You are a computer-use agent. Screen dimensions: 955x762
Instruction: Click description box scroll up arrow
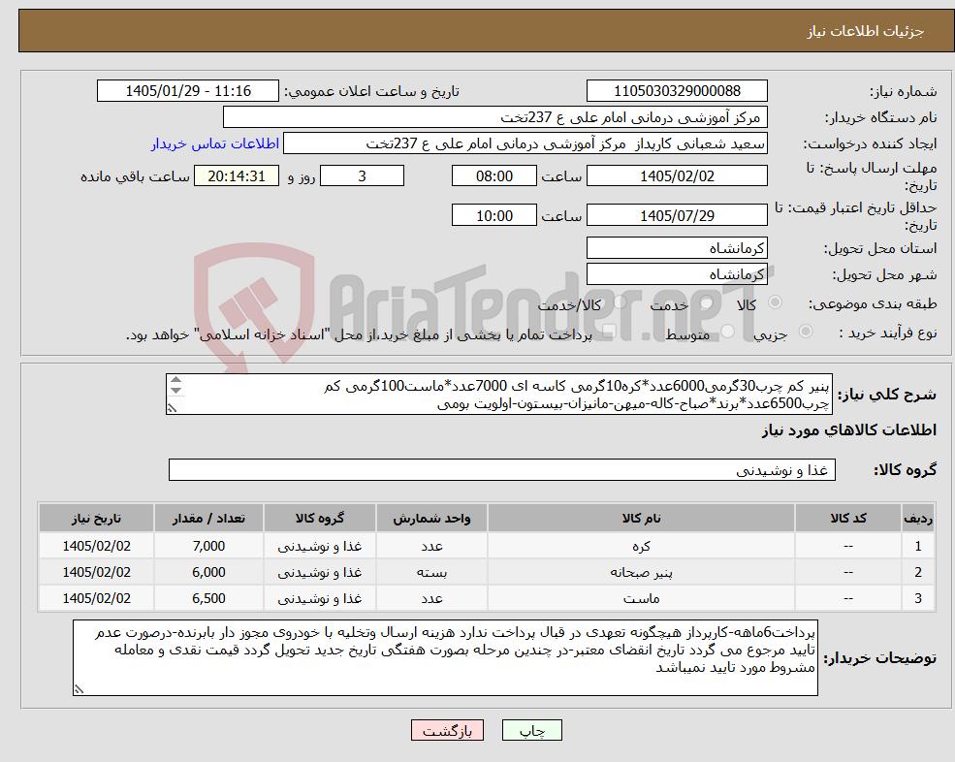pos(175,380)
